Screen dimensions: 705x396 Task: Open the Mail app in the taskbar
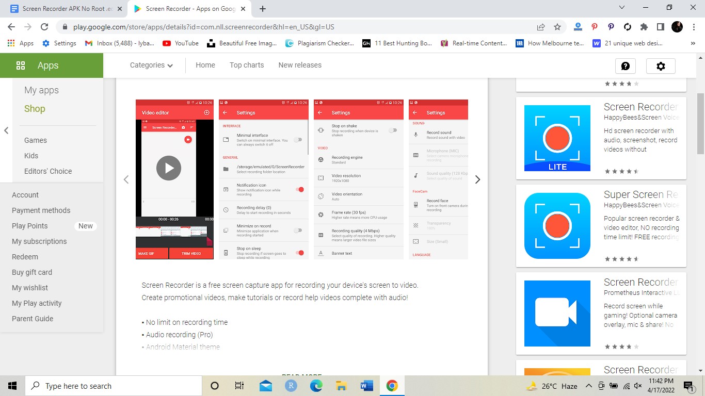coord(266,386)
